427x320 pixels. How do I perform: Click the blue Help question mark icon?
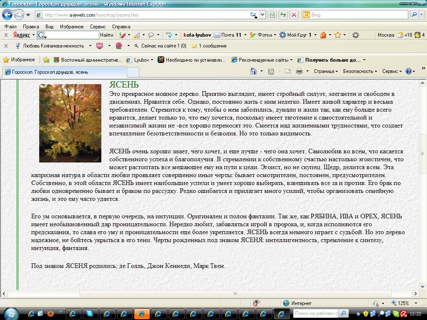tap(409, 71)
